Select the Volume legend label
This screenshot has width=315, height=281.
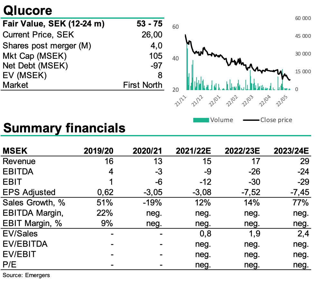[x=222, y=120]
